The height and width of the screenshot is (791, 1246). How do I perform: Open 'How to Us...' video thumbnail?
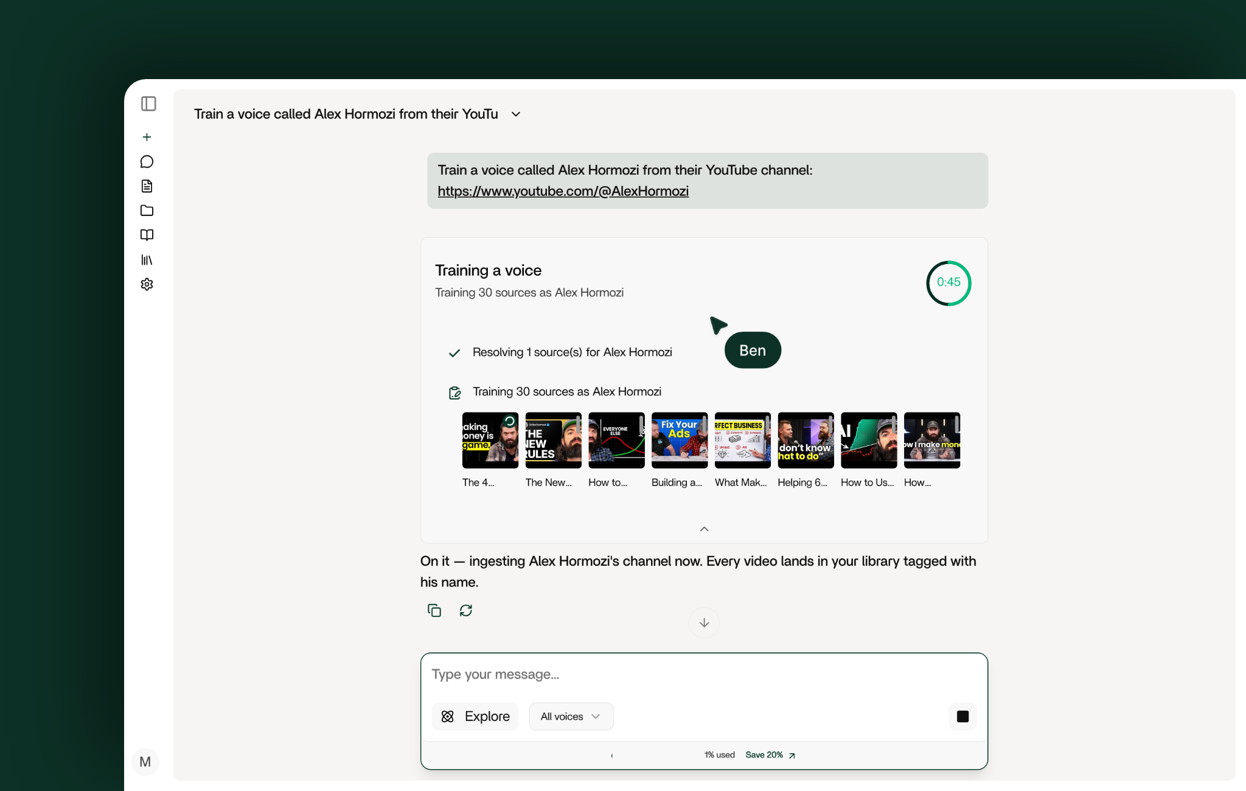pos(869,441)
